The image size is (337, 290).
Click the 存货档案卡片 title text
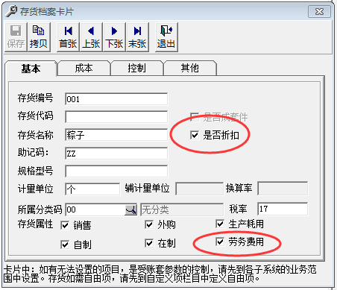[x=47, y=12]
